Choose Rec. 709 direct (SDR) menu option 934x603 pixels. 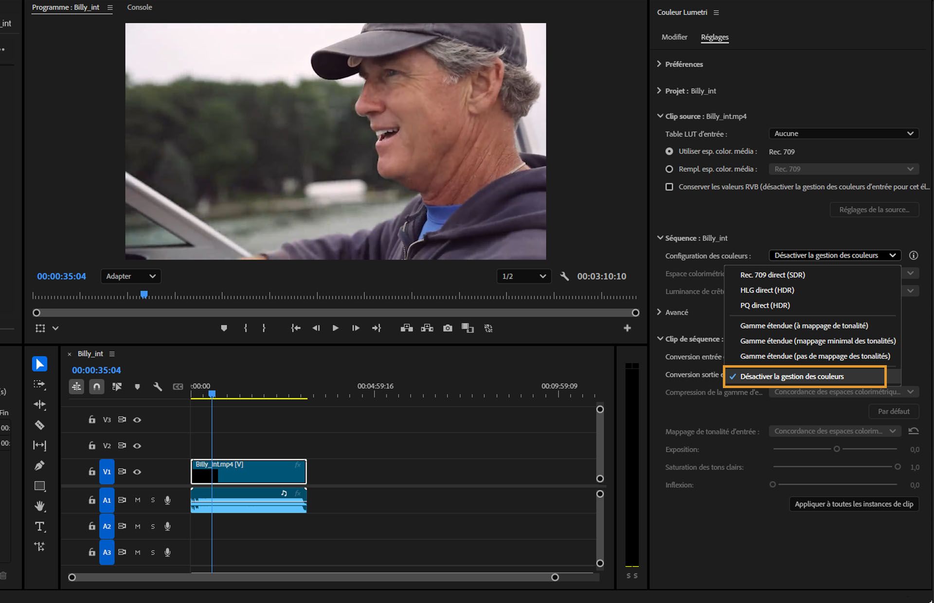(772, 275)
